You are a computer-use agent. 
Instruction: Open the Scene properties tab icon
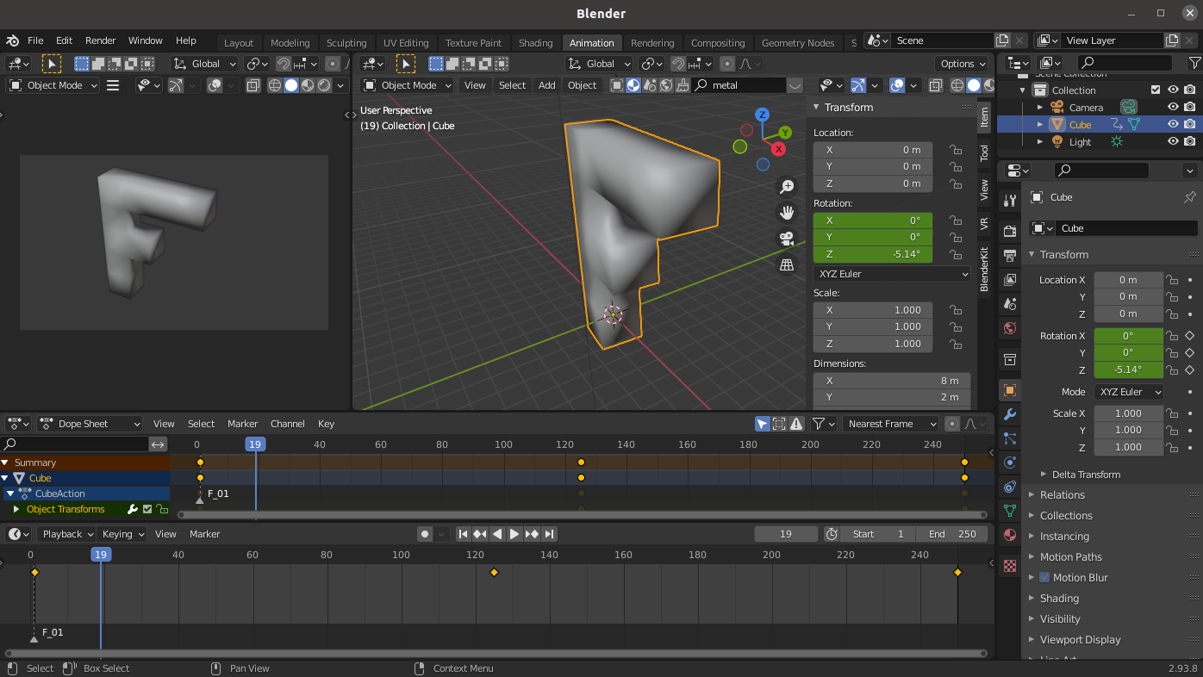click(1010, 303)
